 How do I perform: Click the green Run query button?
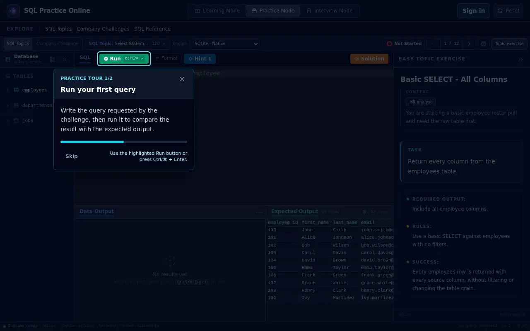124,59
